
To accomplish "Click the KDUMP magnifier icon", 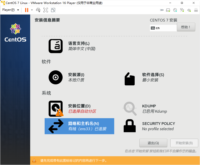I will pyautogui.click(x=130, y=109).
